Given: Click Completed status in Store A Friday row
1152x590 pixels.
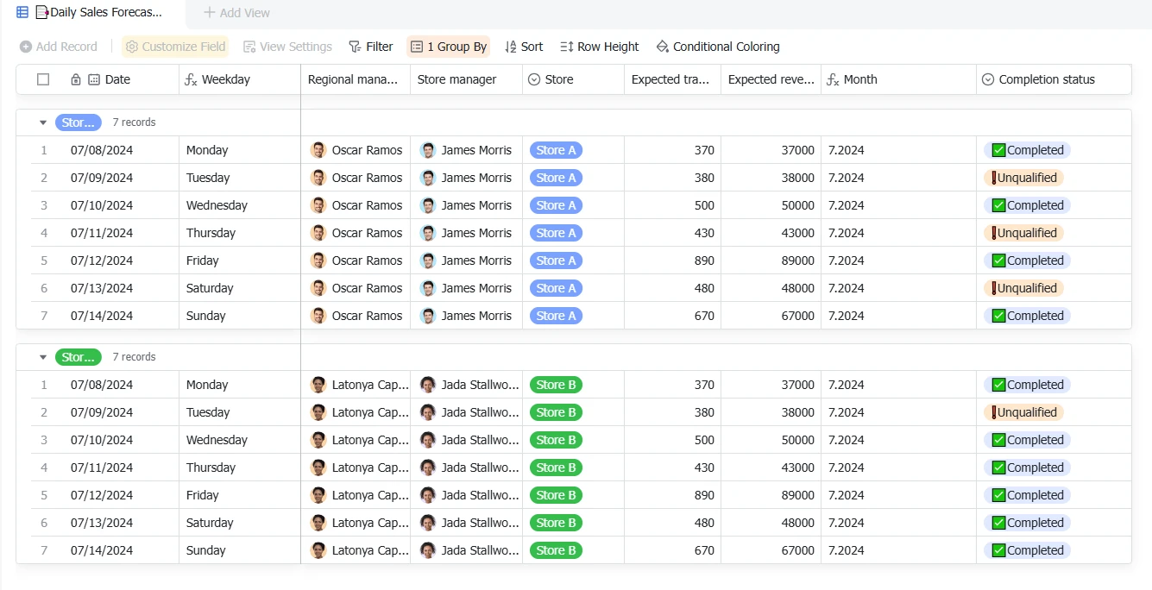Looking at the screenshot, I should [1027, 260].
